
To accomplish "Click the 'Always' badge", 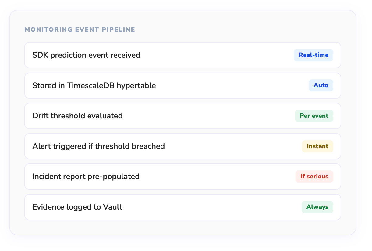I will point(317,207).
